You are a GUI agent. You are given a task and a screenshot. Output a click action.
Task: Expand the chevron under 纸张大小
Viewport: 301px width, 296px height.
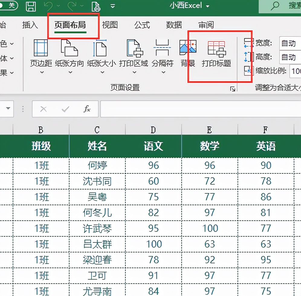click(102, 72)
